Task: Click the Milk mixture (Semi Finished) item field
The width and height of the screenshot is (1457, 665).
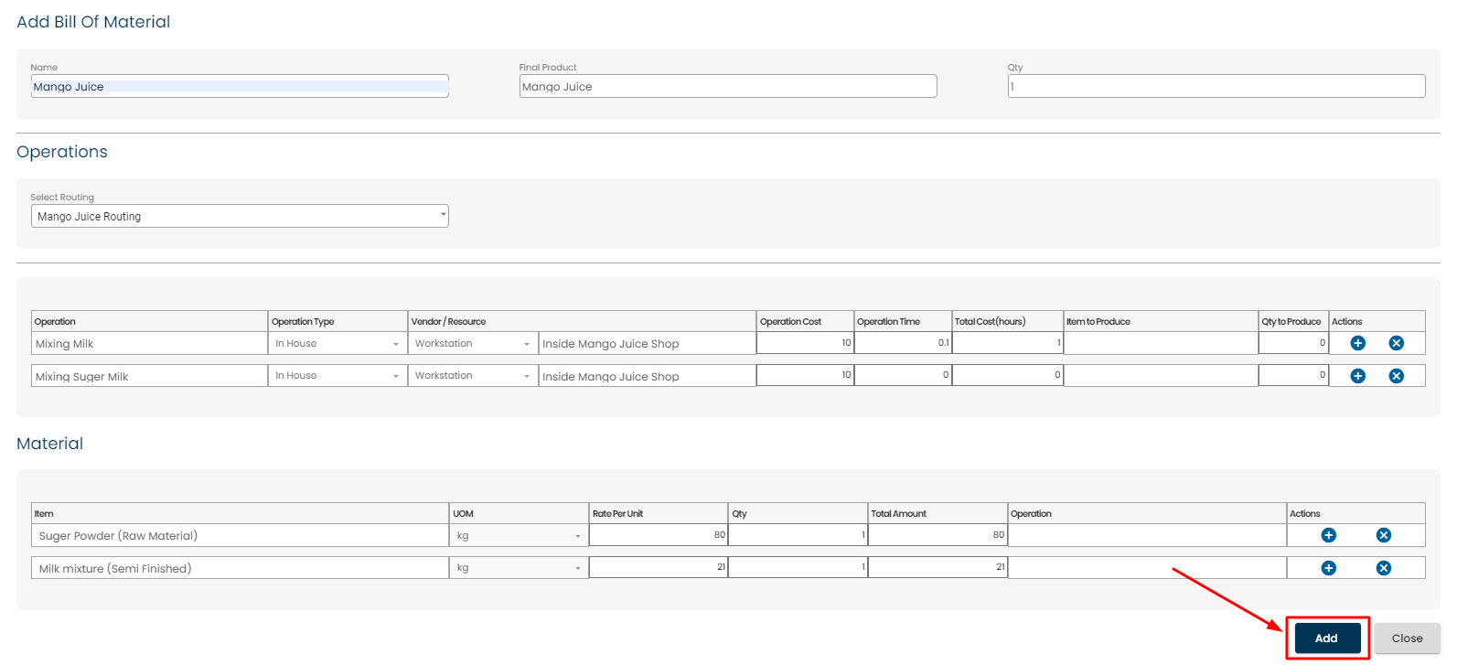Action: (x=240, y=568)
